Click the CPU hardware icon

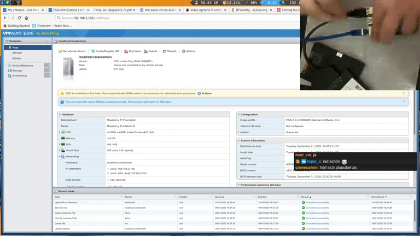(63, 132)
